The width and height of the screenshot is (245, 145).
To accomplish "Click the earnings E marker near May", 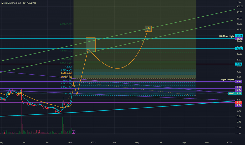I will 4,132.
